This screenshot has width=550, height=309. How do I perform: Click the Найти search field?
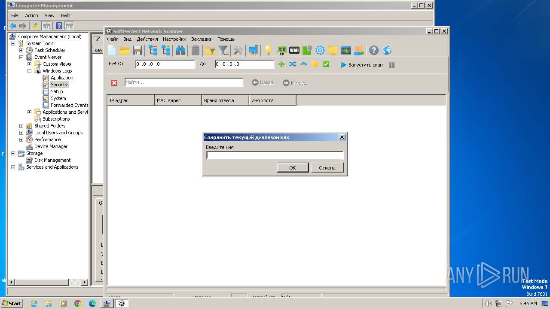[x=184, y=82]
